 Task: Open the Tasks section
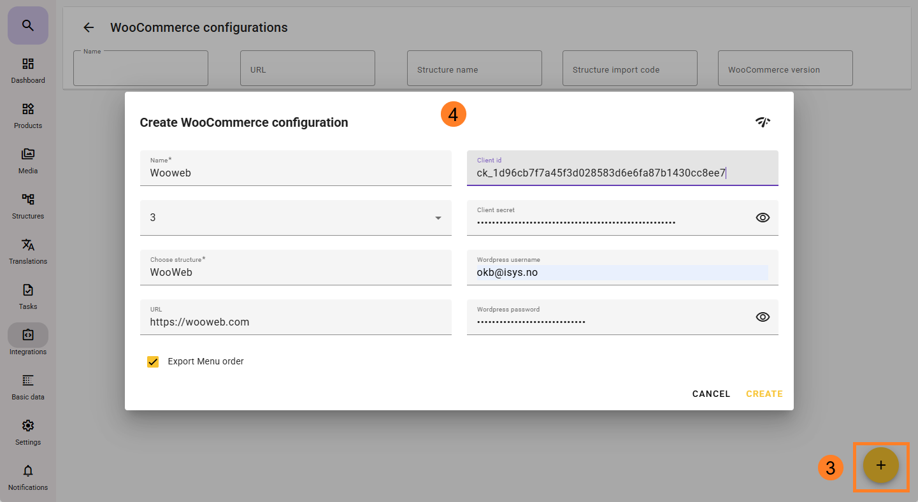coord(28,297)
